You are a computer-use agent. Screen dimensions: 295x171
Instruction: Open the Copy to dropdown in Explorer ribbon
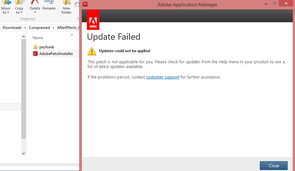[19, 10]
